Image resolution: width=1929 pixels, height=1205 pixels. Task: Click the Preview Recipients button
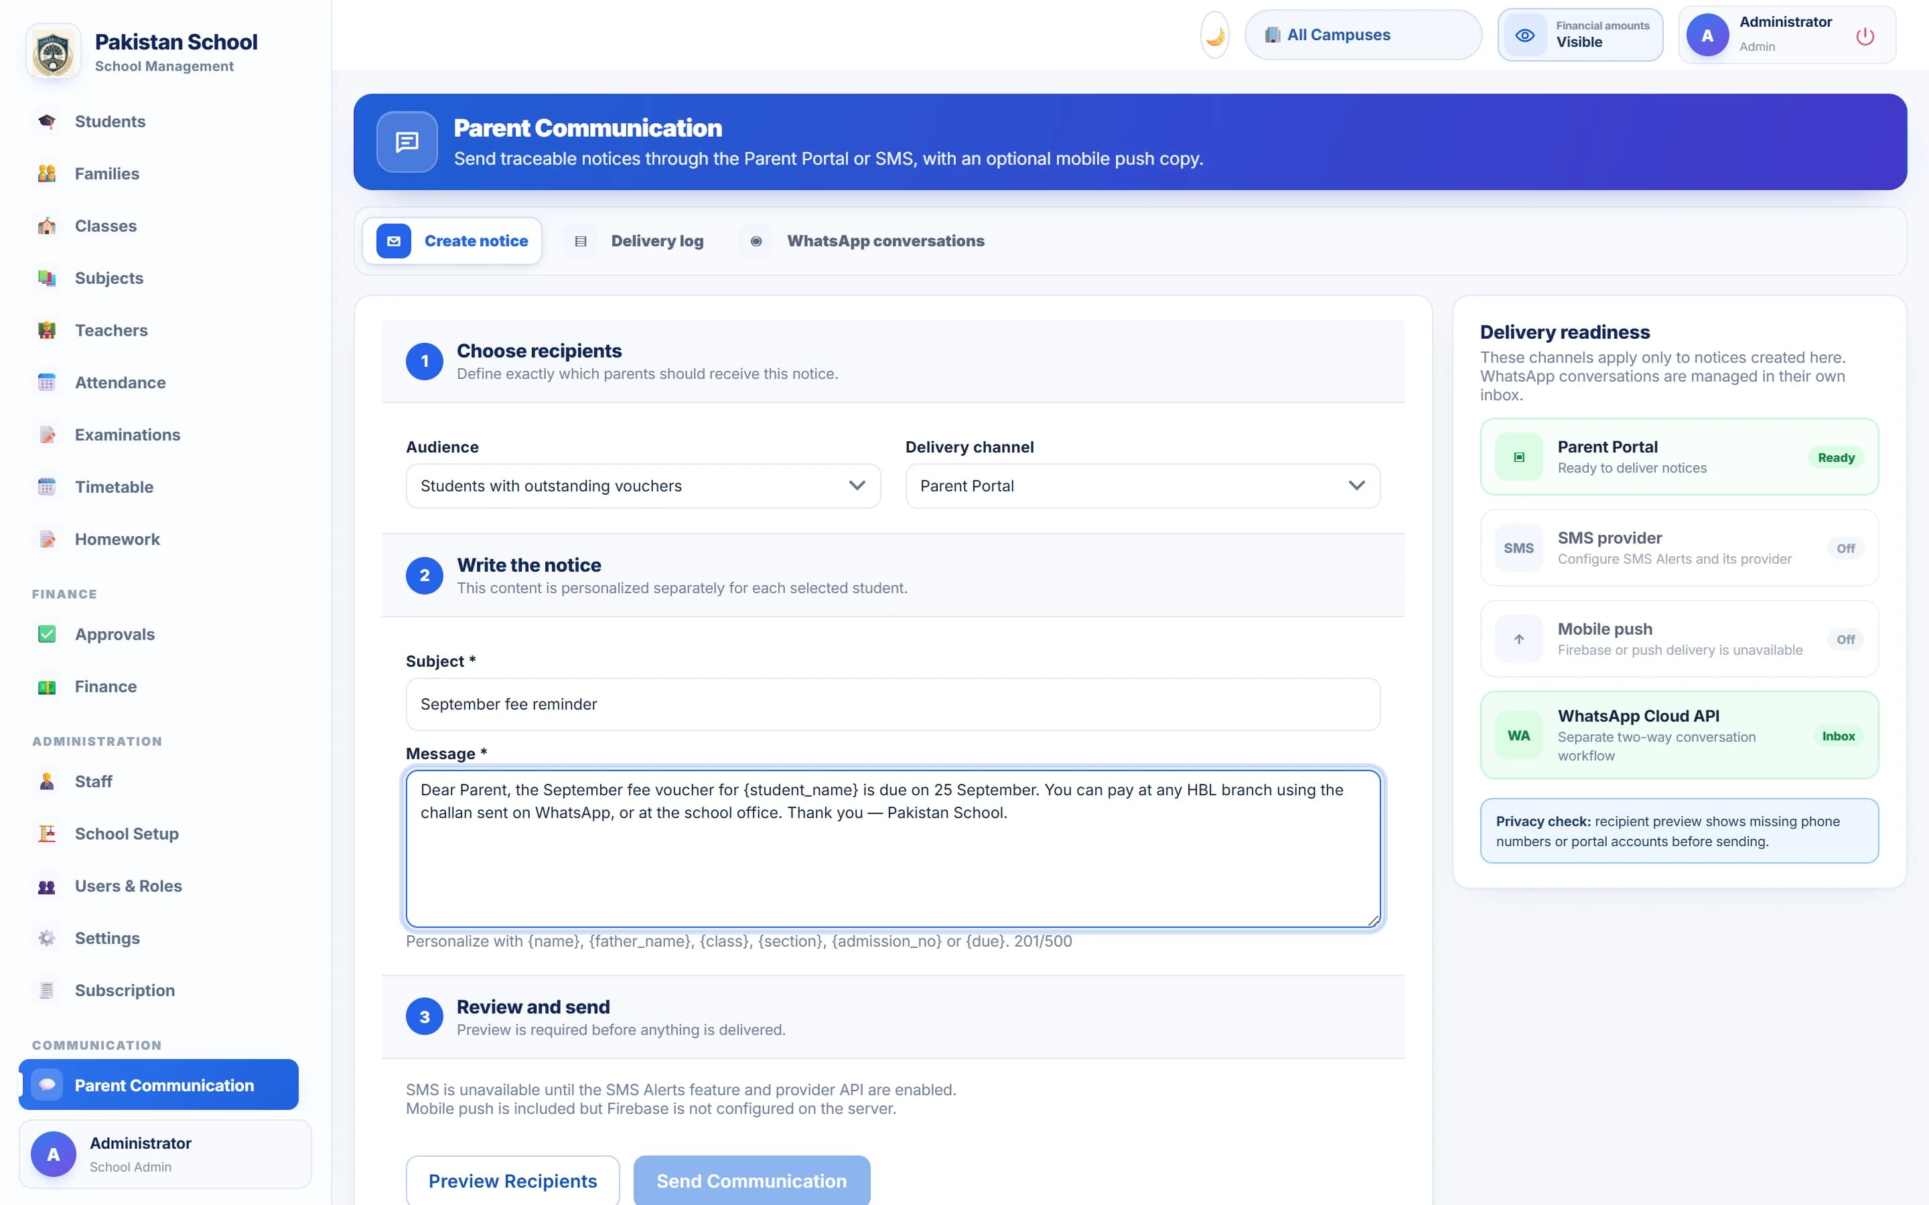512,1180
